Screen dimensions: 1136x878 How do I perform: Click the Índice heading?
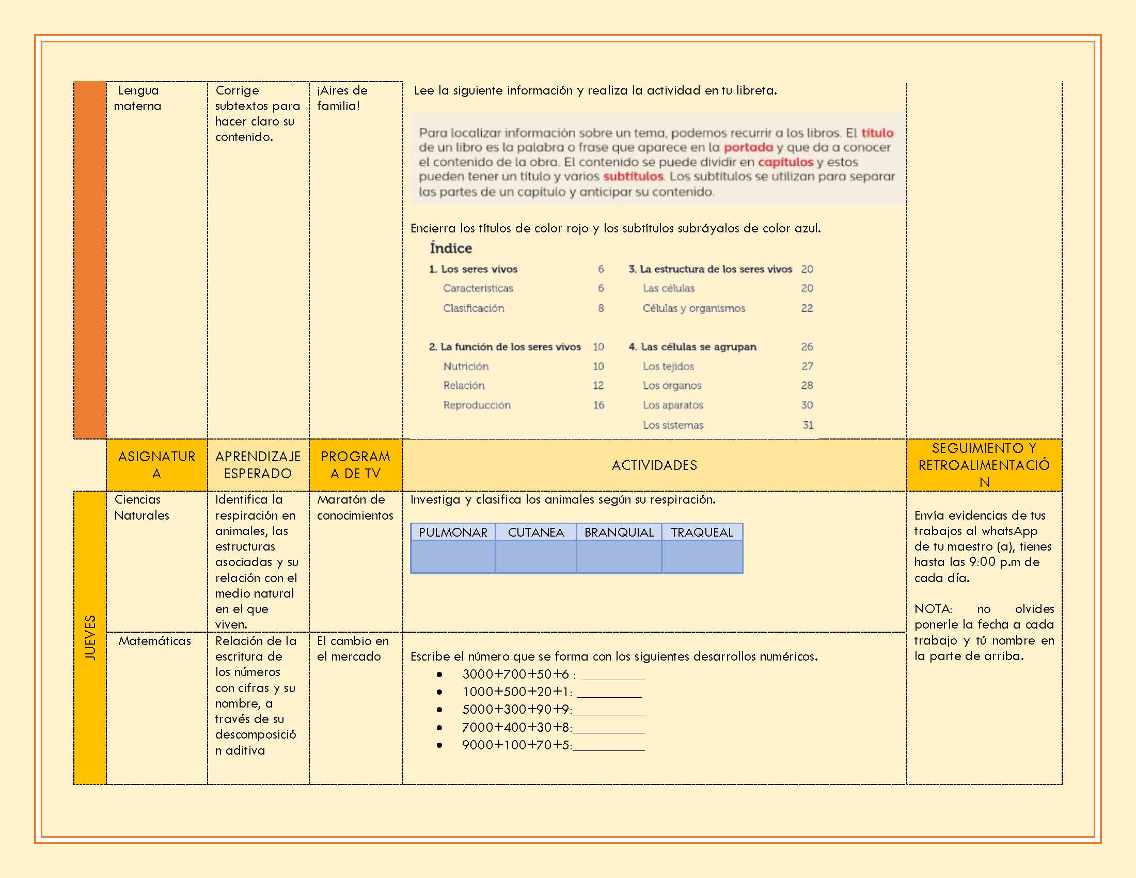pyautogui.click(x=451, y=248)
